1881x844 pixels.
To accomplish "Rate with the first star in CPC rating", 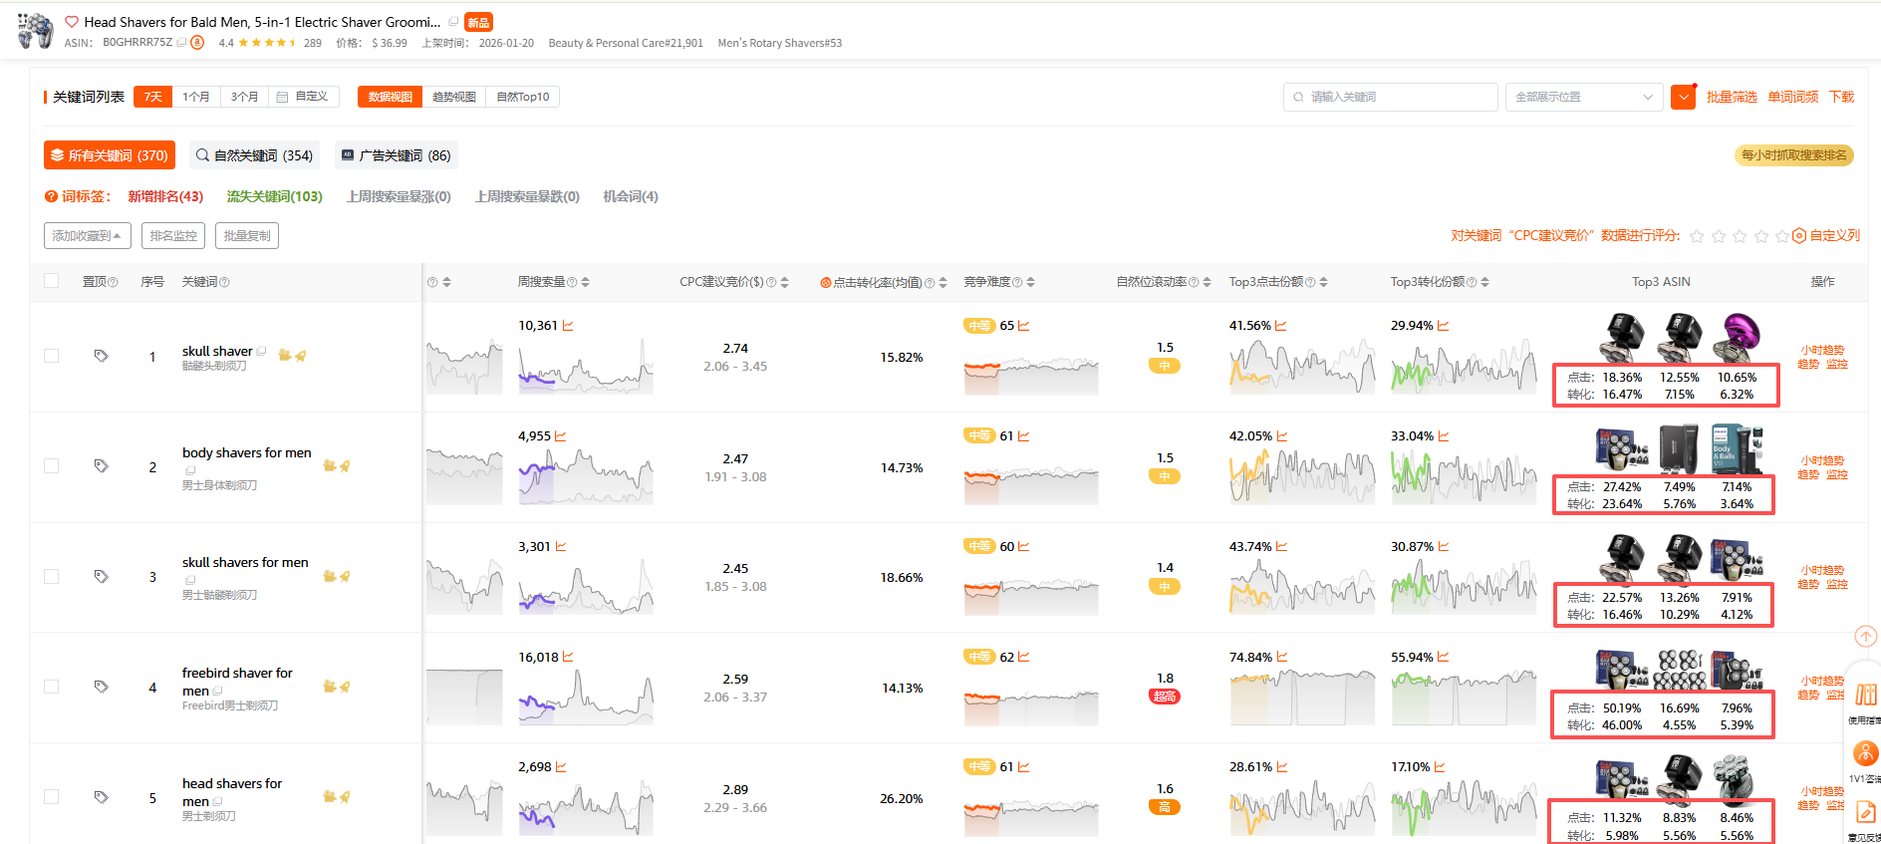I will point(1697,236).
